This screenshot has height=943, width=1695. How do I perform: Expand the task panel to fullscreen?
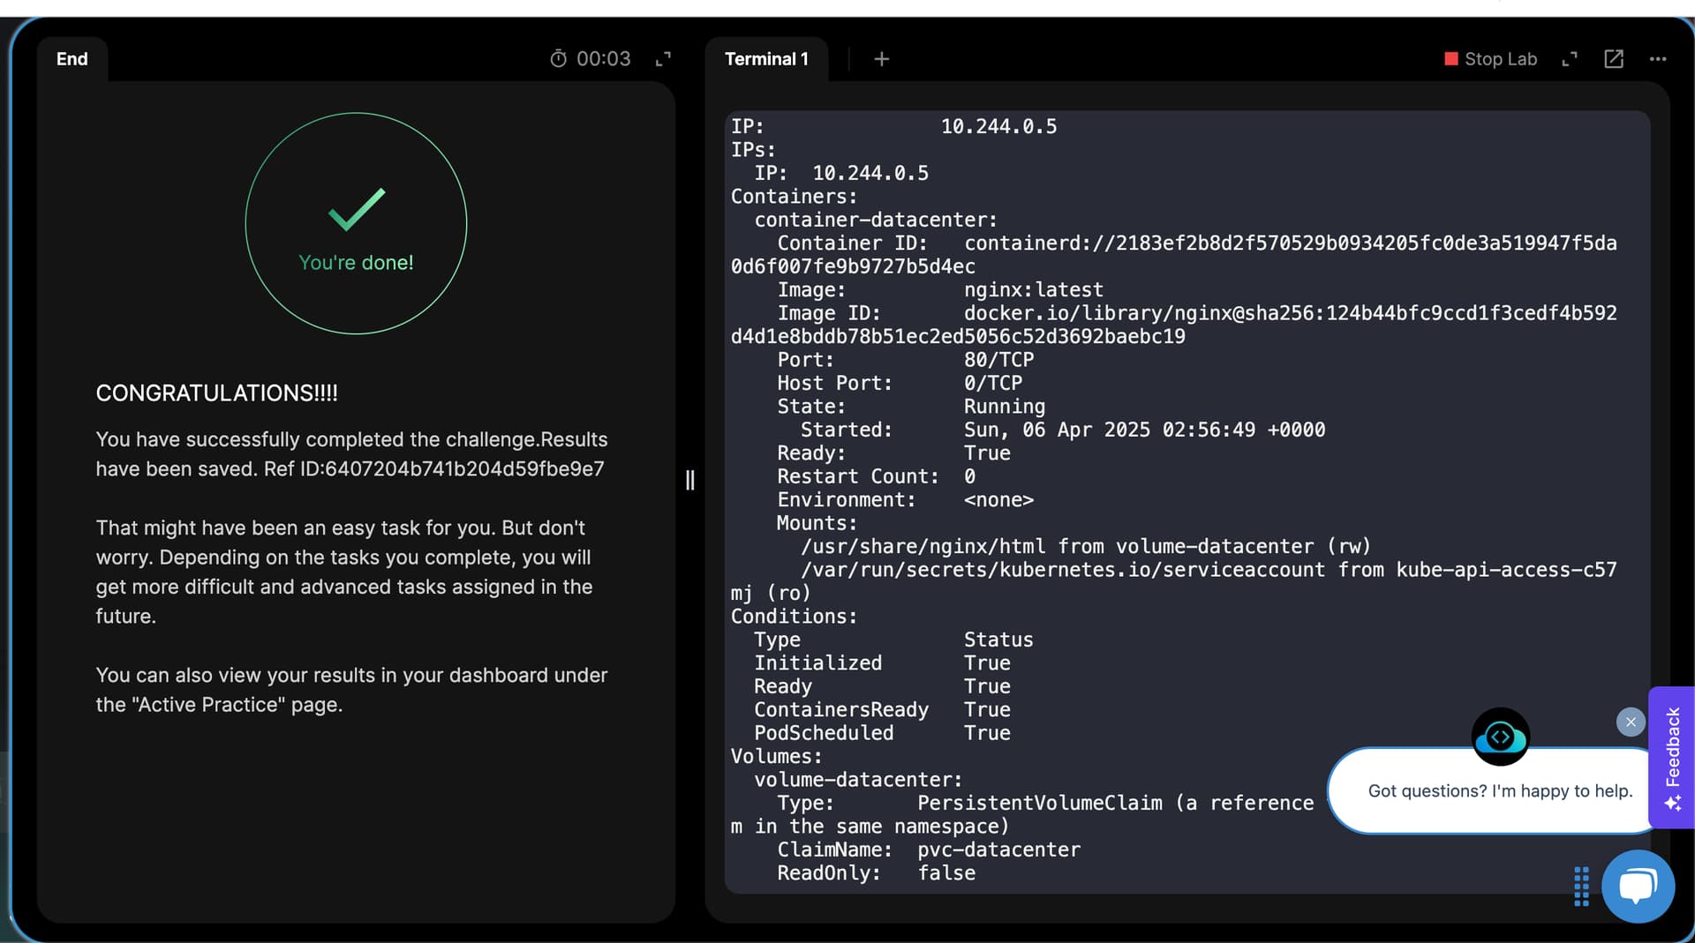tap(663, 59)
